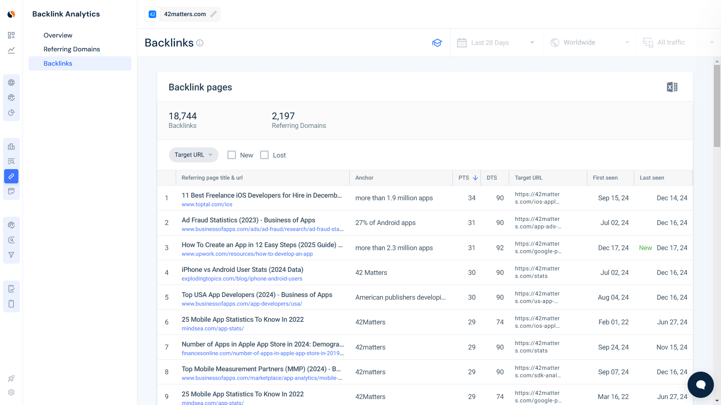Open the pie chart tool in sidebar
This screenshot has height=405, width=721.
(11, 112)
